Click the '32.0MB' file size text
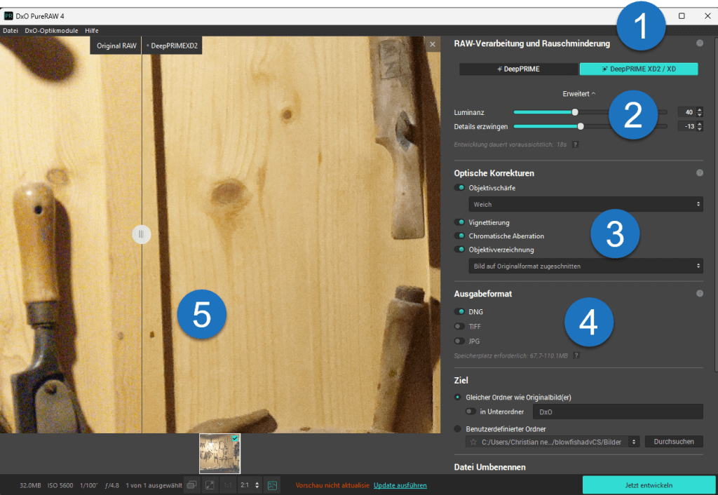The height and width of the screenshot is (495, 718). [x=30, y=485]
